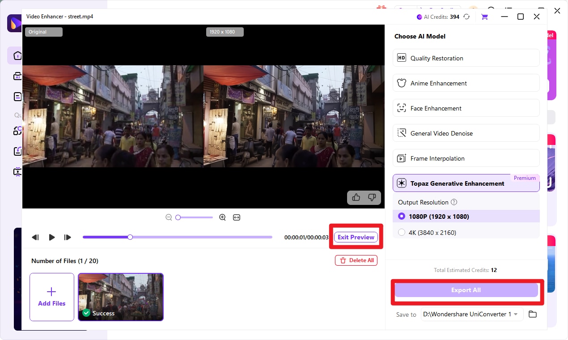Screen dimensions: 568x340
Task: Play the preview video
Action: pos(52,237)
